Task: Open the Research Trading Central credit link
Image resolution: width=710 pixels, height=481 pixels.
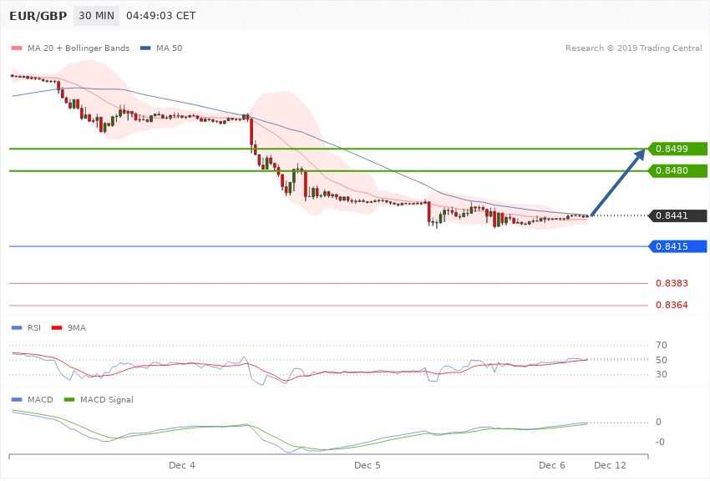Action: point(635,48)
